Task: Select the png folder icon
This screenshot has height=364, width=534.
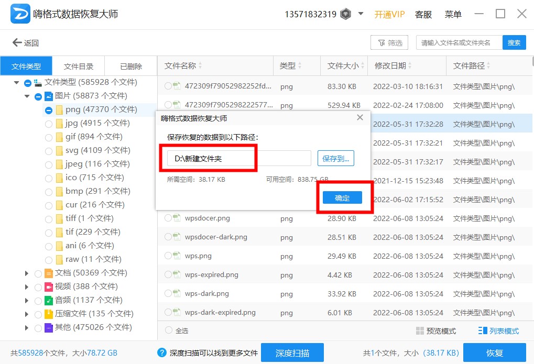Action: tap(59, 109)
